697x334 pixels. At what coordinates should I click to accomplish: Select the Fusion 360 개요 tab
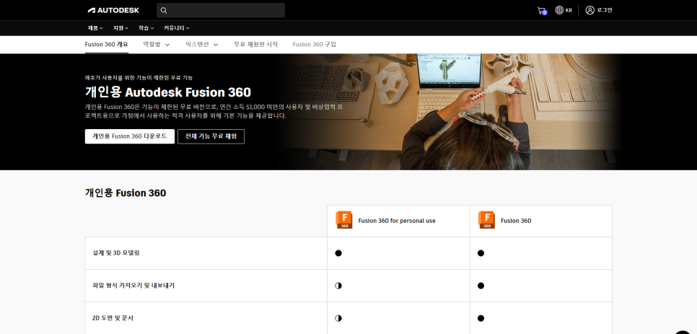(x=107, y=45)
